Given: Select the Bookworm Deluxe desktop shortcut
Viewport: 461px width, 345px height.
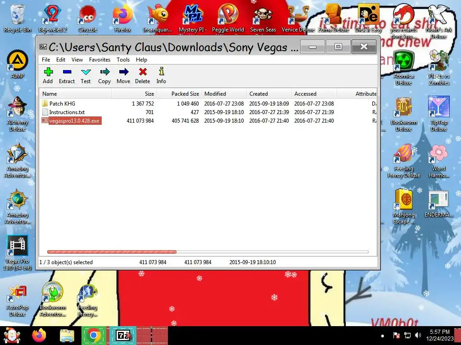Looking at the screenshot, I should click(404, 114).
